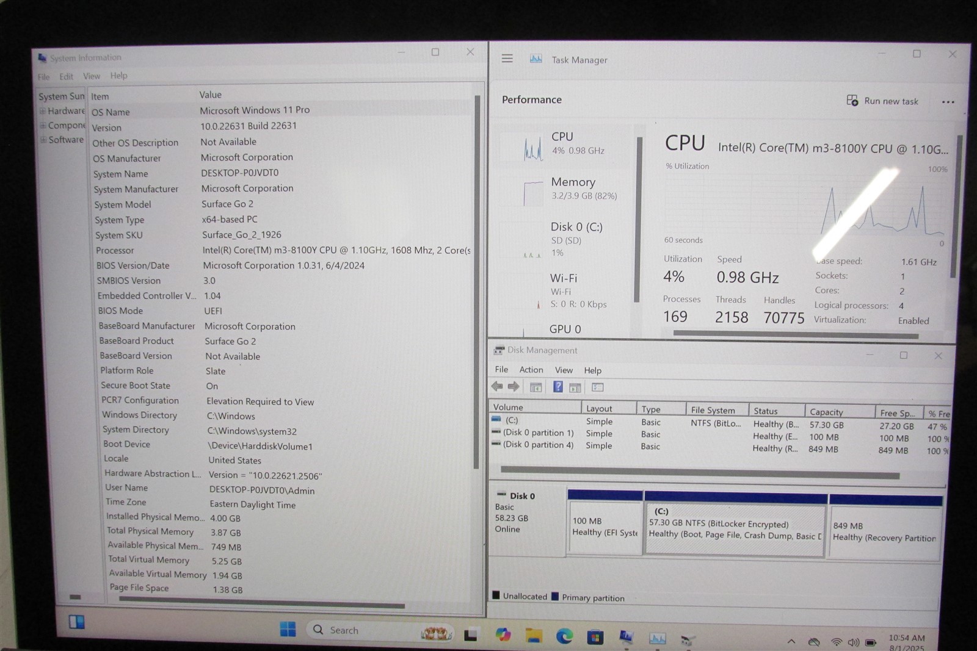Click the battery icon in the system tray
977x651 pixels.
(x=871, y=642)
